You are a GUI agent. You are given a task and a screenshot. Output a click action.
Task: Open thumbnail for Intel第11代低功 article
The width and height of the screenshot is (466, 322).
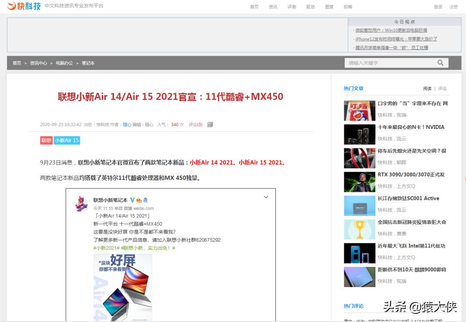click(359, 253)
